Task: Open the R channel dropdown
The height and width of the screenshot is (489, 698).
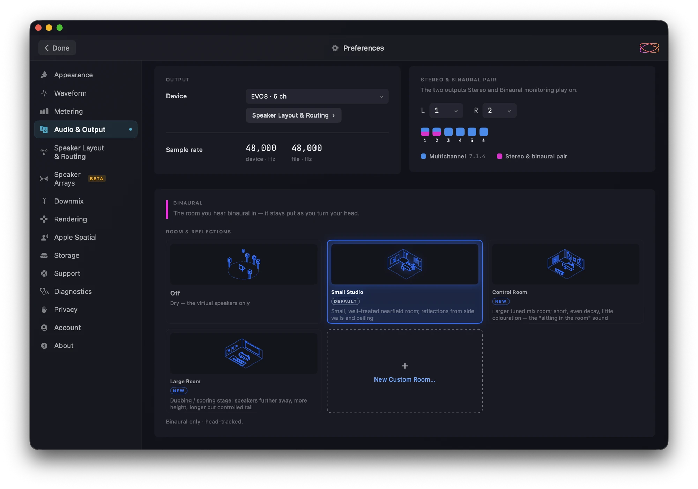Action: coord(499,111)
